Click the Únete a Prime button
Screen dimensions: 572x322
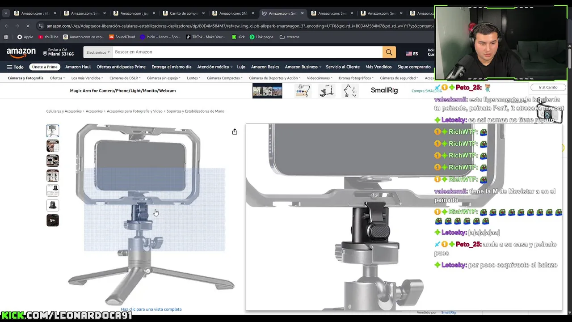45,67
